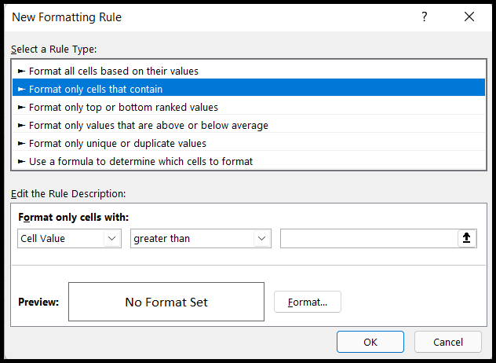Choose 'Format only top or bottom ranked values'
This screenshot has height=363, width=496.
(x=123, y=107)
